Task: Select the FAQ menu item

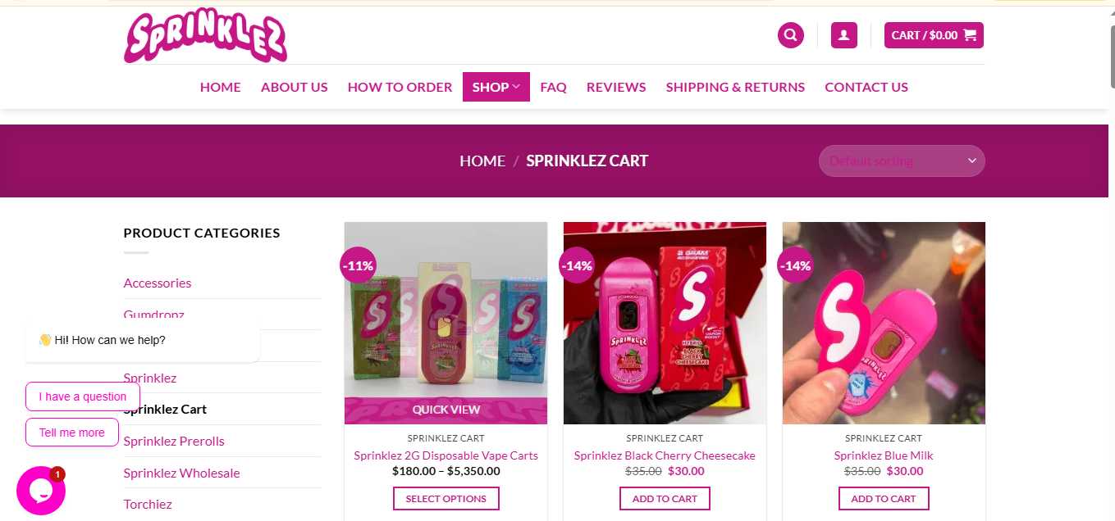Action: [553, 87]
